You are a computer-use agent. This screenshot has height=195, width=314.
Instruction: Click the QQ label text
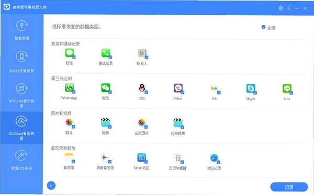click(x=142, y=98)
